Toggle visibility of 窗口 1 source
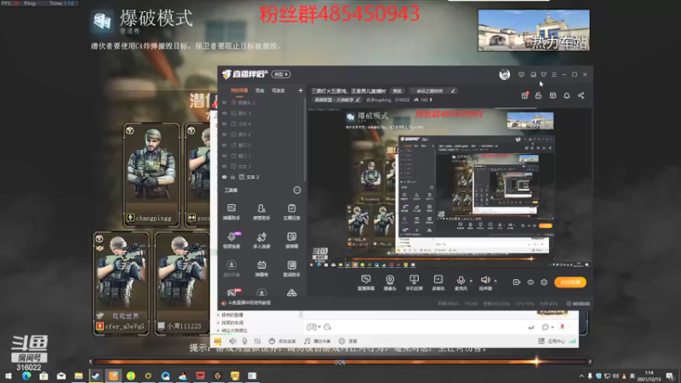This screenshot has width=681, height=383. point(225,156)
